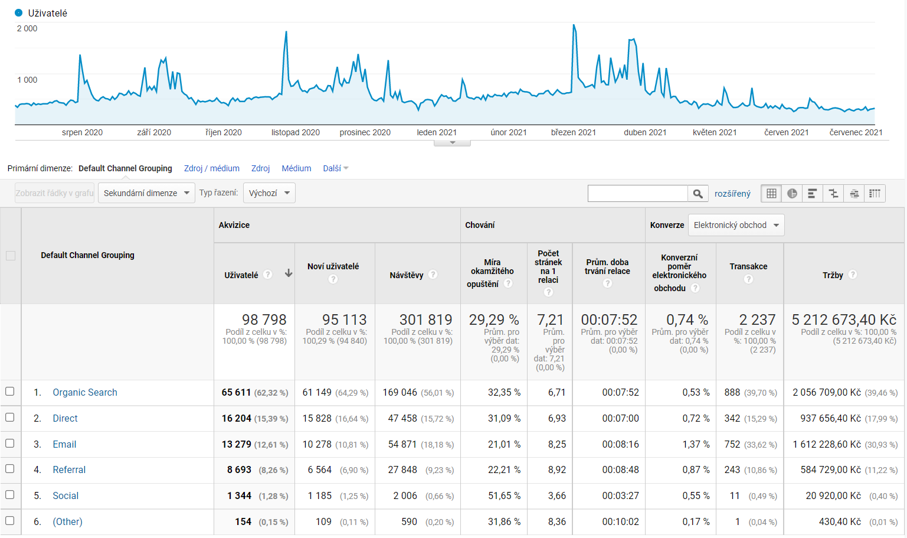Click total revenue 5 212 673,40 Kč
The width and height of the screenshot is (907, 538).
(844, 319)
